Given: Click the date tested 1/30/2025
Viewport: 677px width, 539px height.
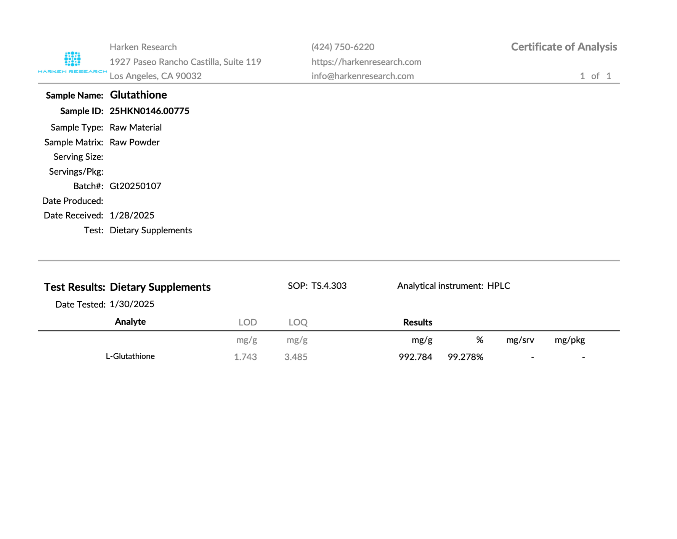Looking at the screenshot, I should [132, 304].
